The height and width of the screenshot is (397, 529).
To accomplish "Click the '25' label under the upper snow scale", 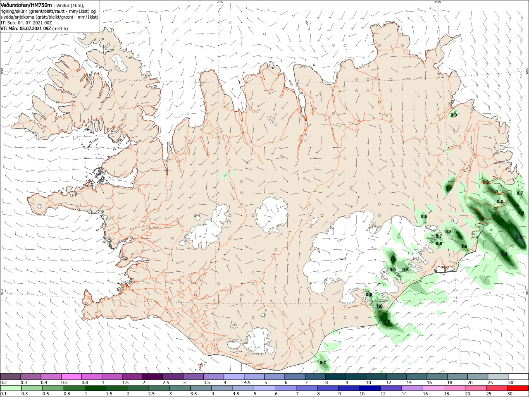I will 490,383.
